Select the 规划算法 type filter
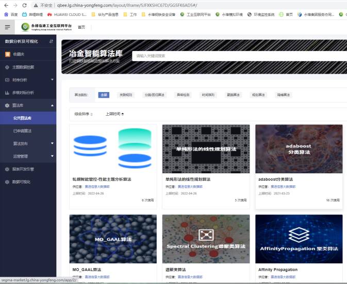This screenshot has height=284, width=347. [258, 95]
